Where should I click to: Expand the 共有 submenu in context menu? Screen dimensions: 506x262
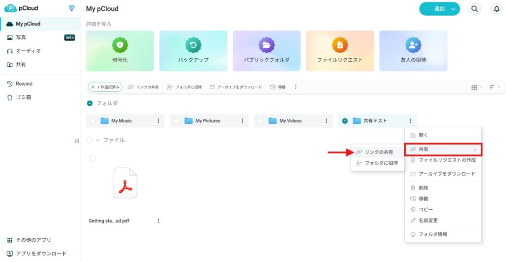coord(443,149)
